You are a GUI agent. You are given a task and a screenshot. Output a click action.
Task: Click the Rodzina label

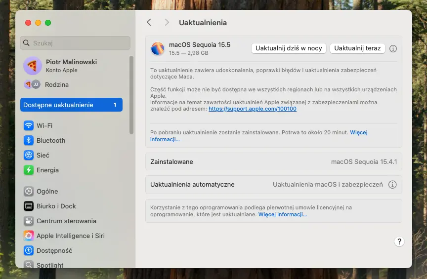click(x=57, y=84)
